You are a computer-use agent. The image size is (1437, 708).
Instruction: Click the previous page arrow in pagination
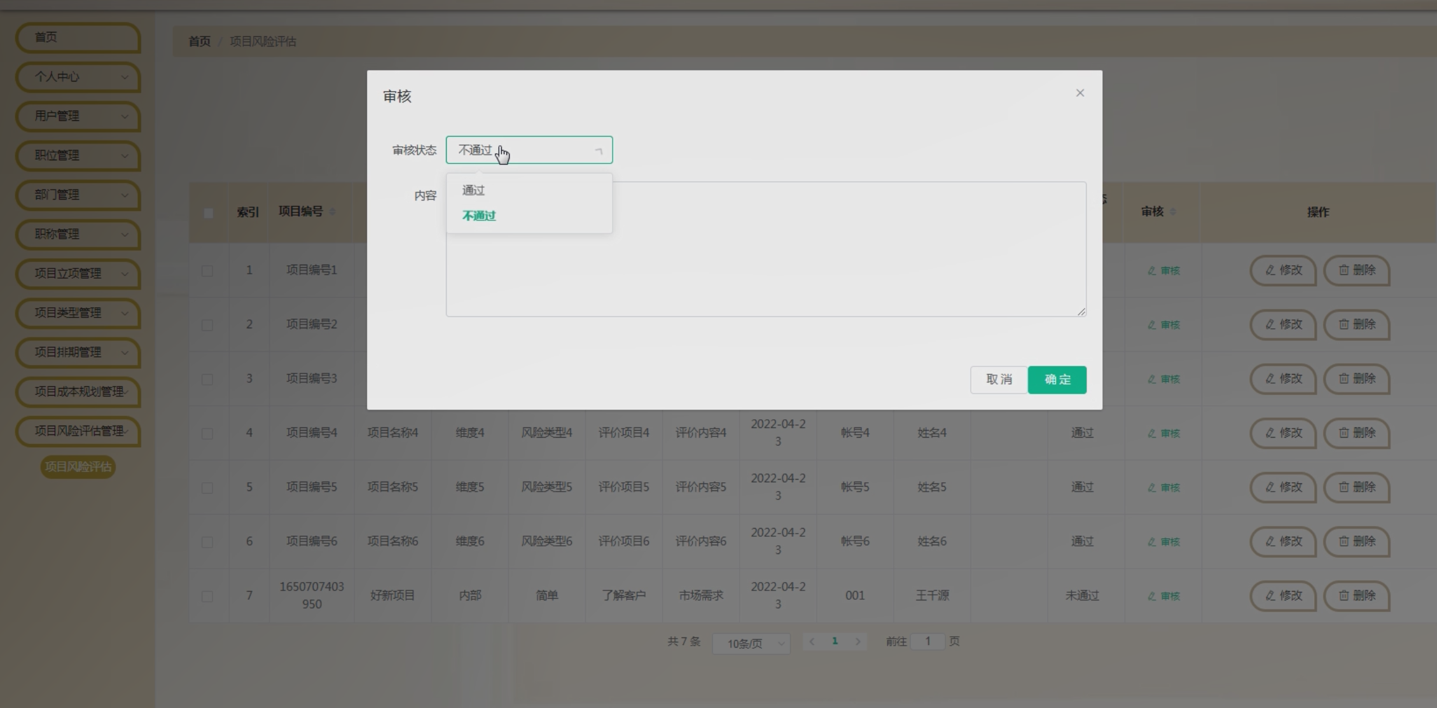(812, 642)
